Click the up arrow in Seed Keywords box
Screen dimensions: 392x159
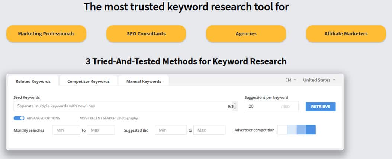pyautogui.click(x=235, y=104)
